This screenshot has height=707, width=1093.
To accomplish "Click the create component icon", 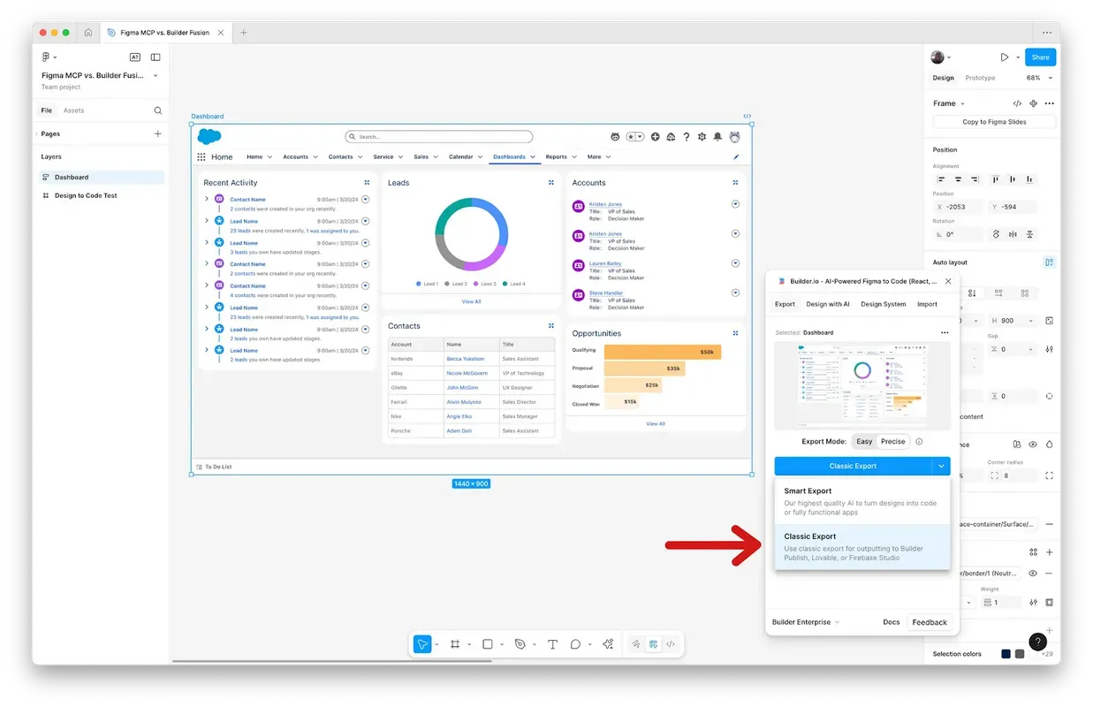I will pos(1033,103).
